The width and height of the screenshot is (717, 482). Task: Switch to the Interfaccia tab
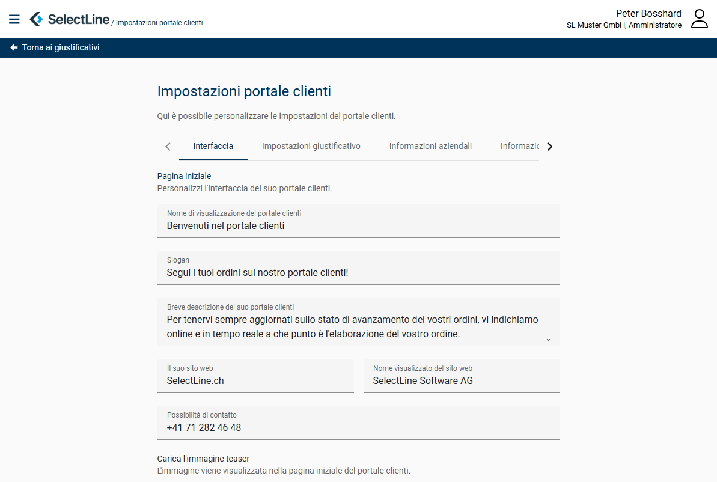[213, 146]
